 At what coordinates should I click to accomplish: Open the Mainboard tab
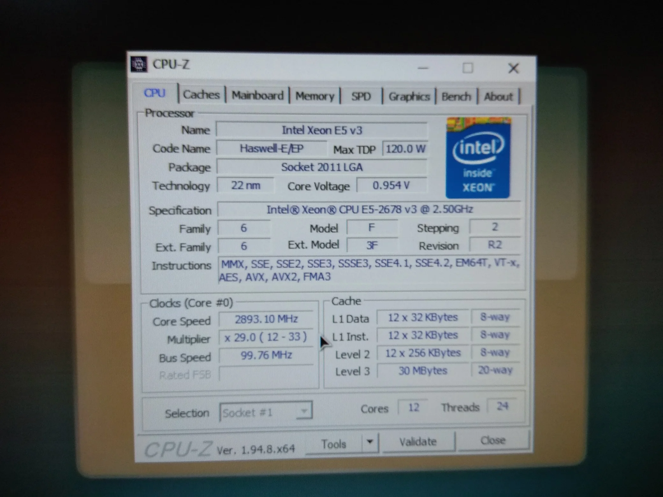point(257,96)
